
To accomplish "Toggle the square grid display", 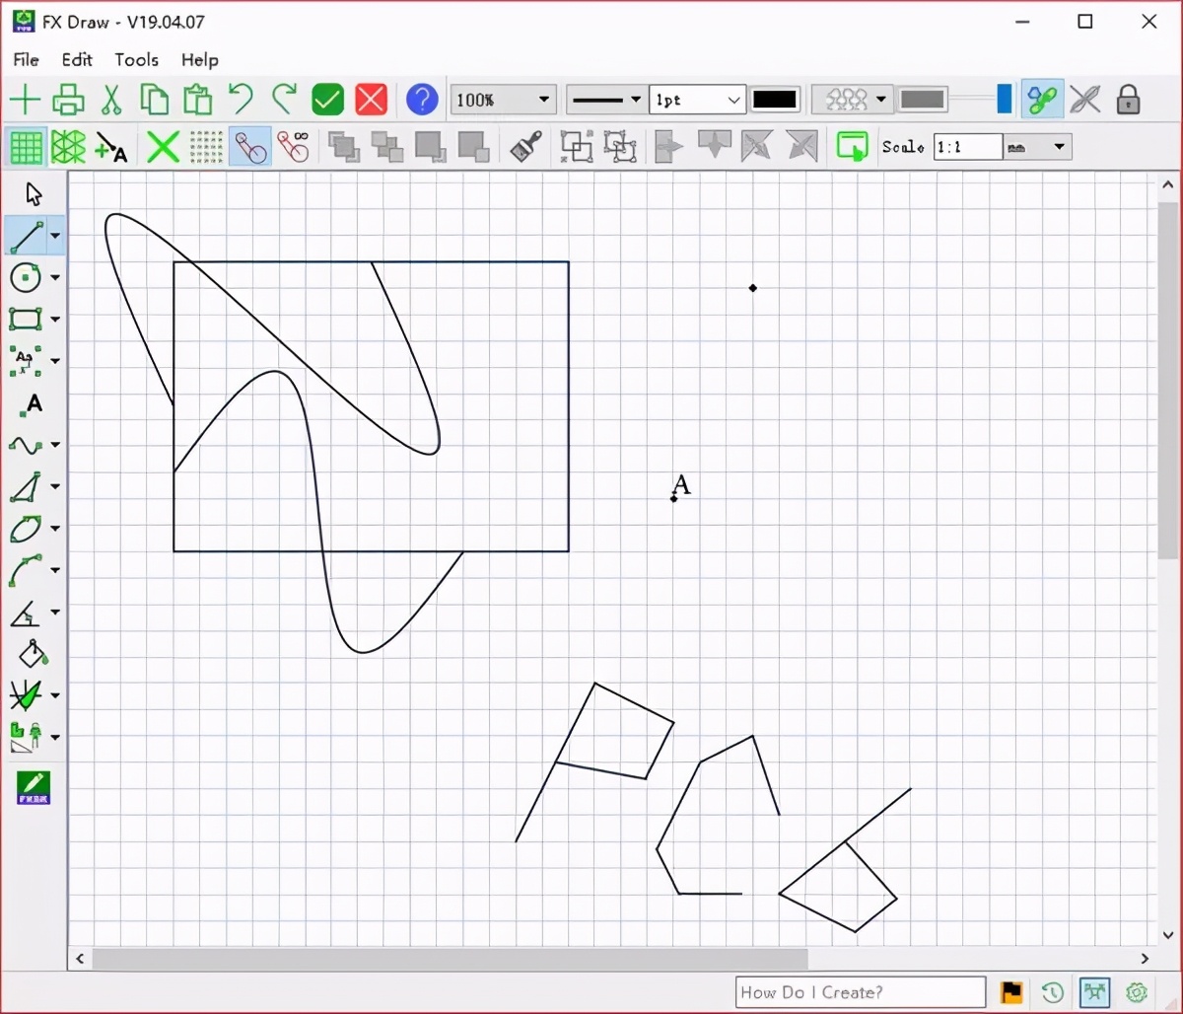I will [x=26, y=148].
